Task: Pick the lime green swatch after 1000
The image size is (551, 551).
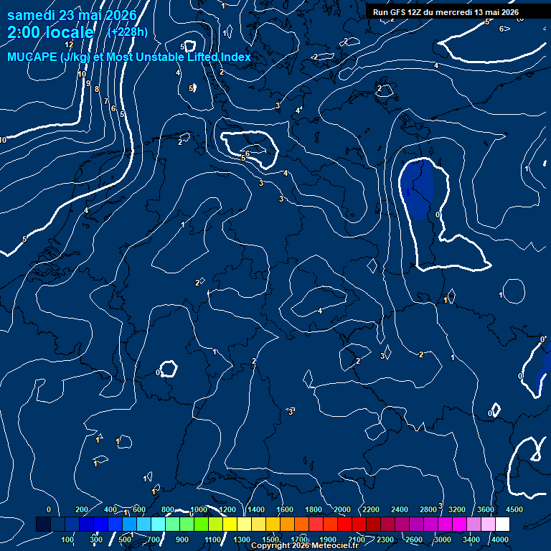Action: [201, 524]
